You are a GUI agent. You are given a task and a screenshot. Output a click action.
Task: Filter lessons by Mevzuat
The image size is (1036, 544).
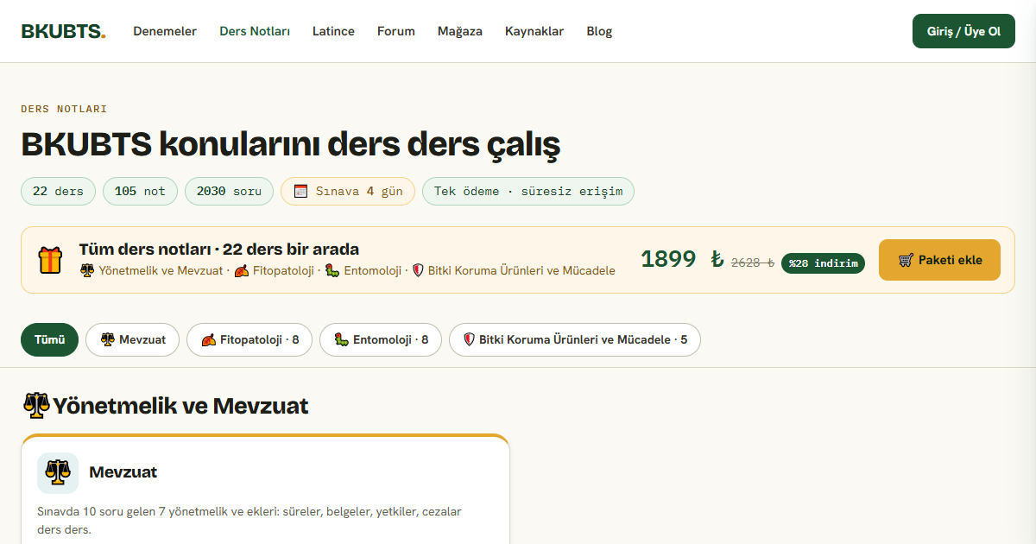132,340
